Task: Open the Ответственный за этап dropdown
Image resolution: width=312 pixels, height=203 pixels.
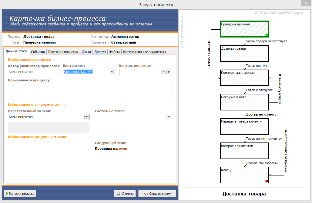Action: (x=86, y=117)
